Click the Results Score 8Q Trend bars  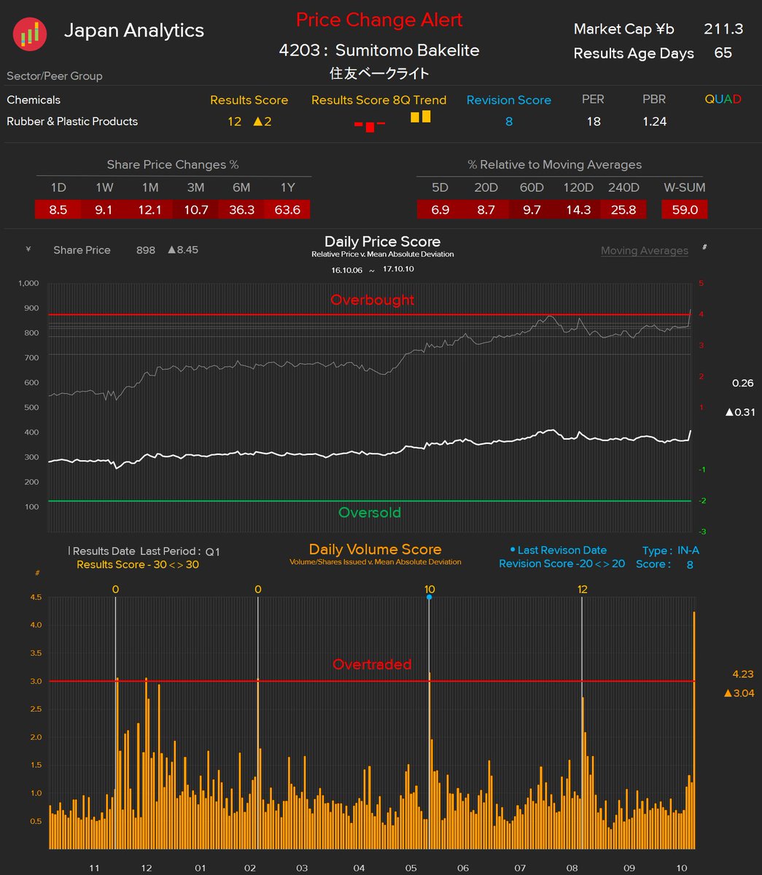point(392,122)
